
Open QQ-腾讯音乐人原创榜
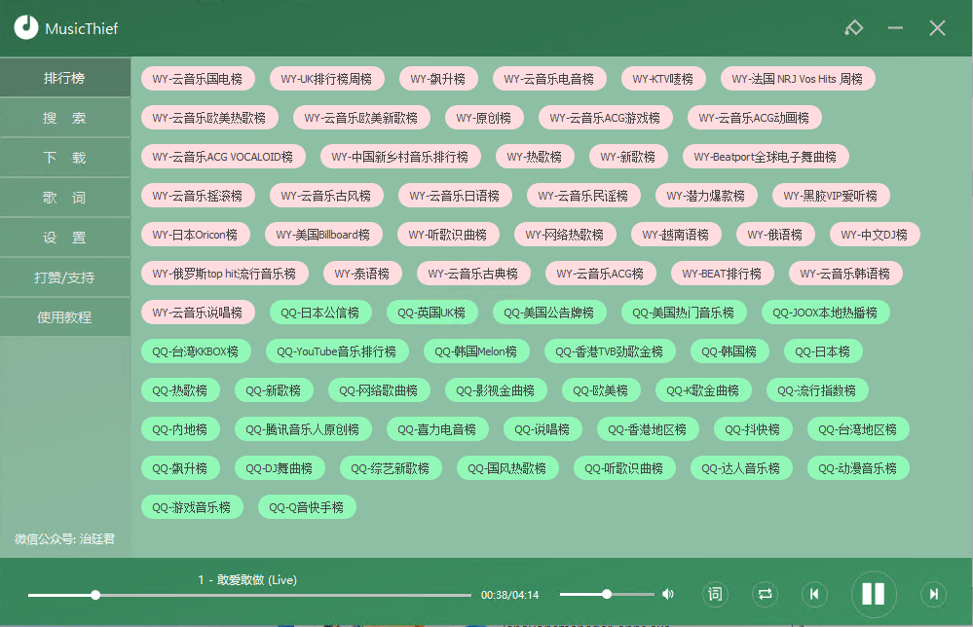(303, 429)
